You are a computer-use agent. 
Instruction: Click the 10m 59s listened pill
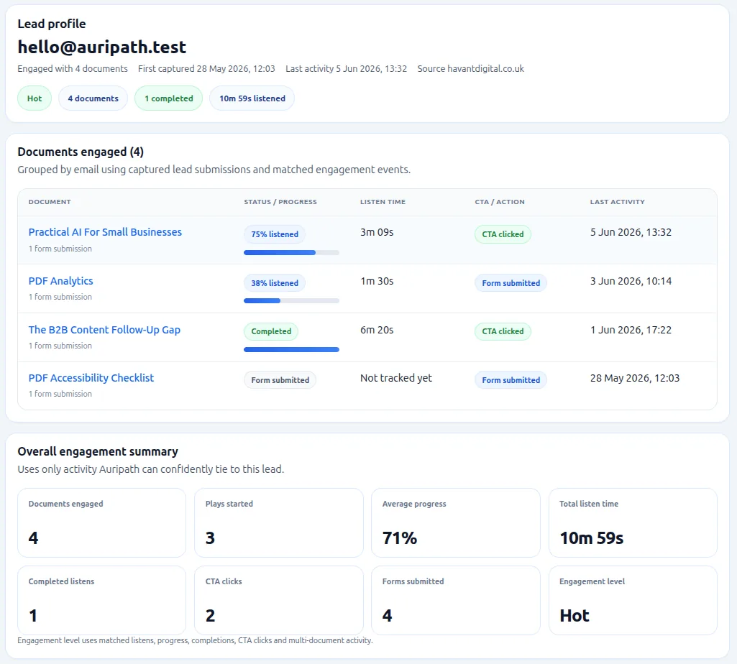coord(252,98)
